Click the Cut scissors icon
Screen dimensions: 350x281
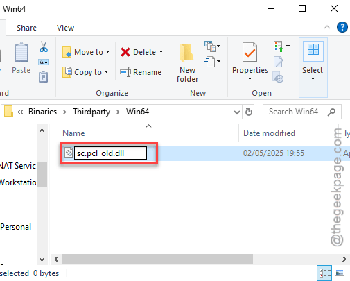click(x=44, y=46)
